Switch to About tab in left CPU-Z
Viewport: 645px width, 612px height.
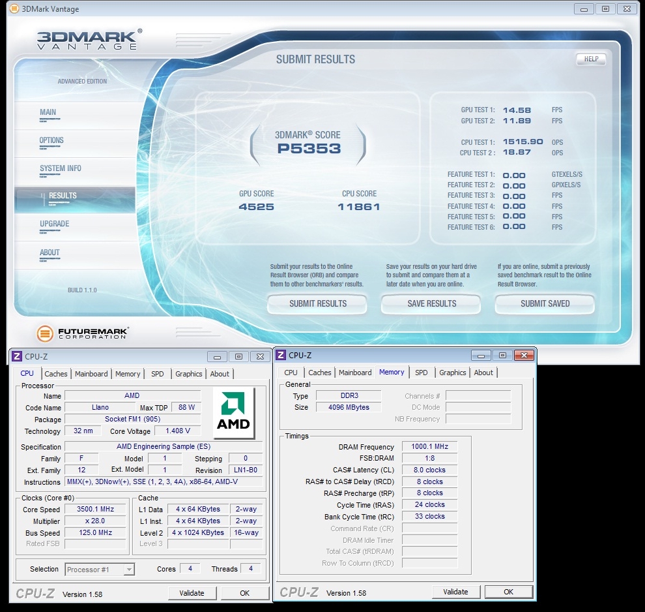(x=220, y=374)
